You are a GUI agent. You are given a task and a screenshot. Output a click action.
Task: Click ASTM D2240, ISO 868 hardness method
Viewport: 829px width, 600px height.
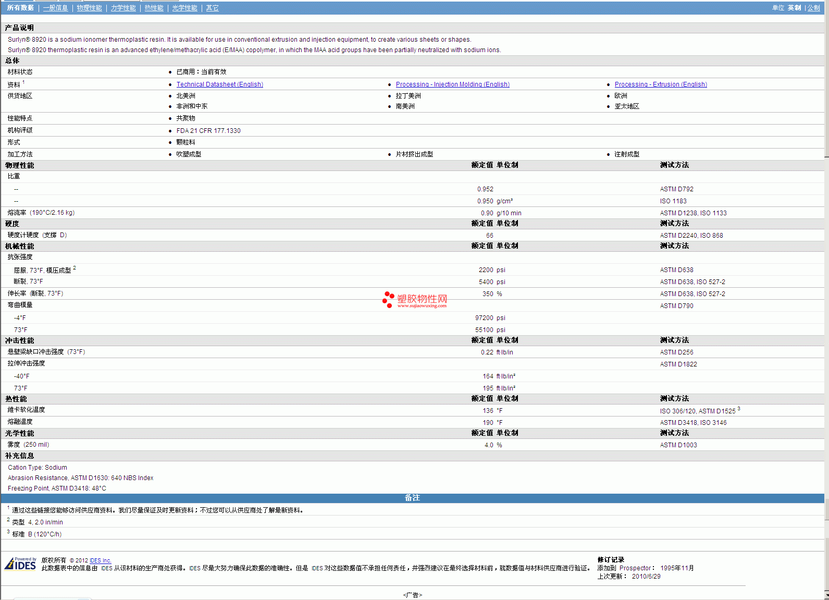coord(691,236)
